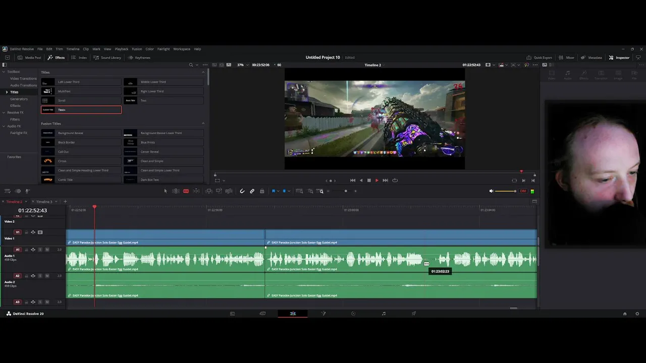
Task: Open the Media Pool panel
Action: 30,57
